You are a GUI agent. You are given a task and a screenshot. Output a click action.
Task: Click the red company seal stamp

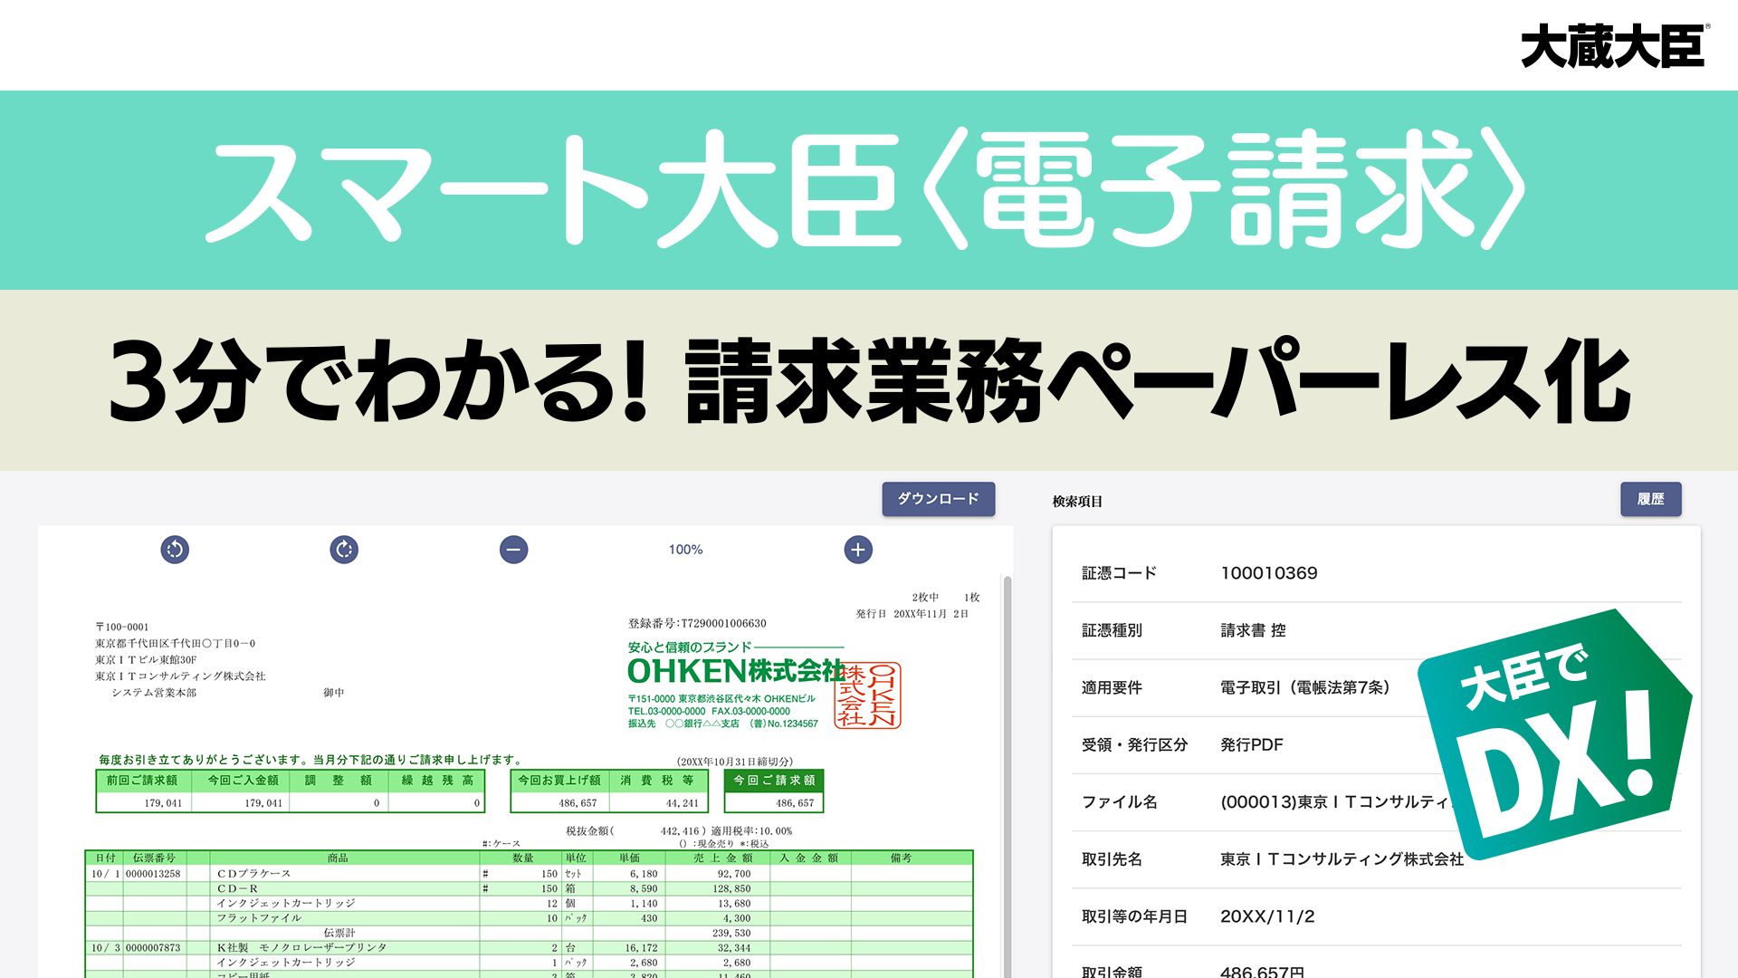click(867, 695)
